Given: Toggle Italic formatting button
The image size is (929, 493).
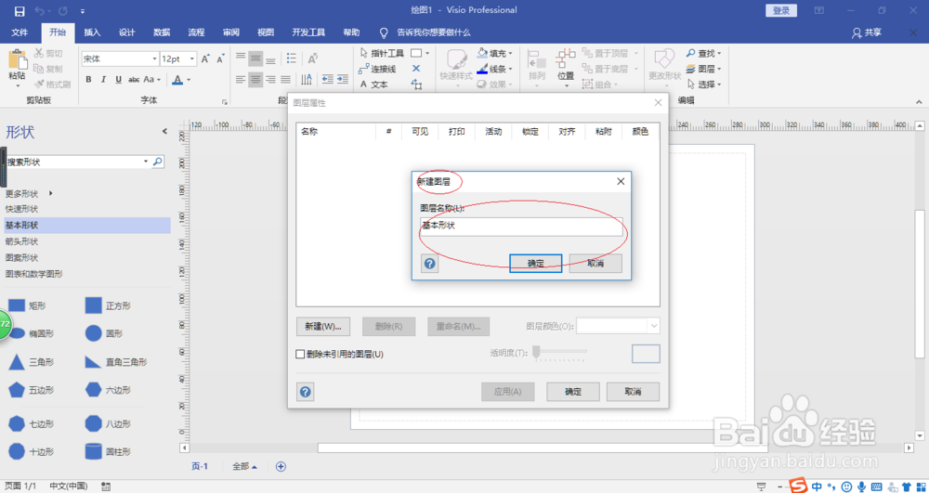Looking at the screenshot, I should 103,79.
